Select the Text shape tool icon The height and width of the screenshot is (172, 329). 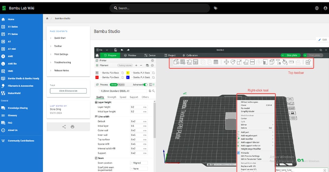click(278, 62)
